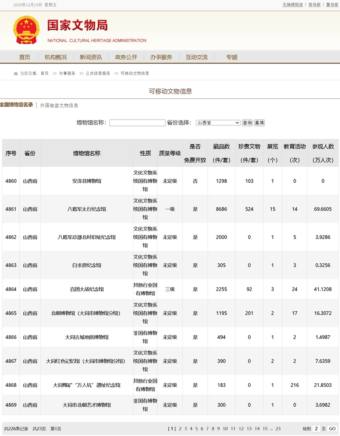This screenshot has width=340, height=436.
Task: Select the 政务公开 menu item
Action: point(126,57)
